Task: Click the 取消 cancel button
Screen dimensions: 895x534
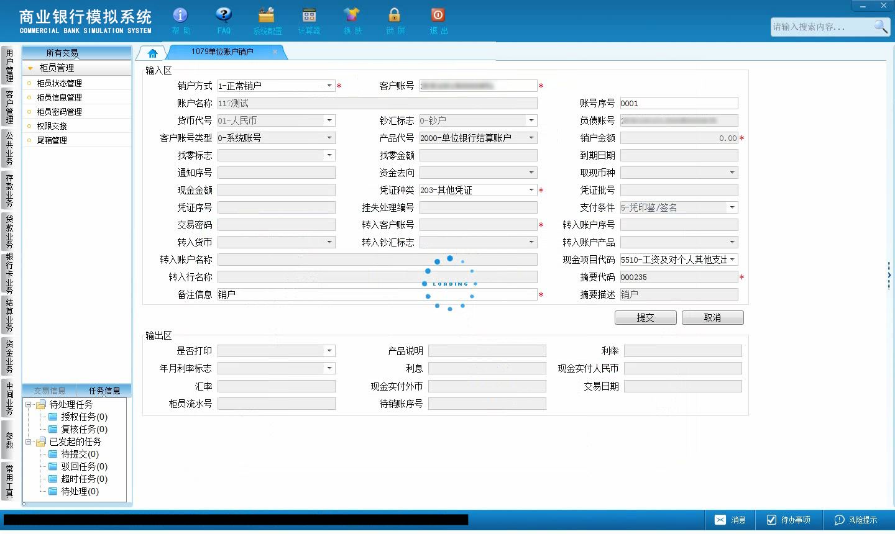Action: click(712, 317)
